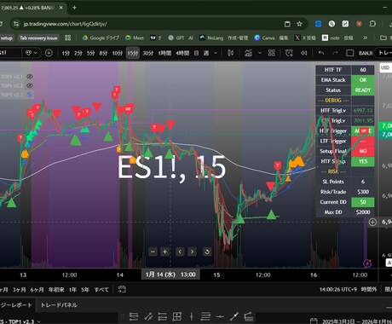Set the date range to 年初来
The image size is (392, 324).
56,290
